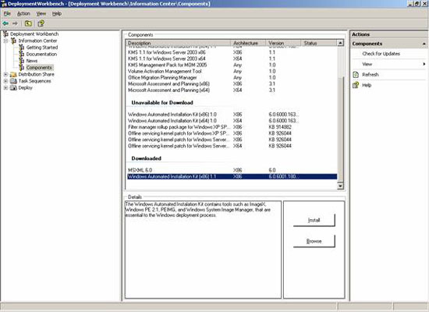Select the Task Sequences tree item
Image resolution: width=429 pixels, height=312 pixels.
point(35,81)
